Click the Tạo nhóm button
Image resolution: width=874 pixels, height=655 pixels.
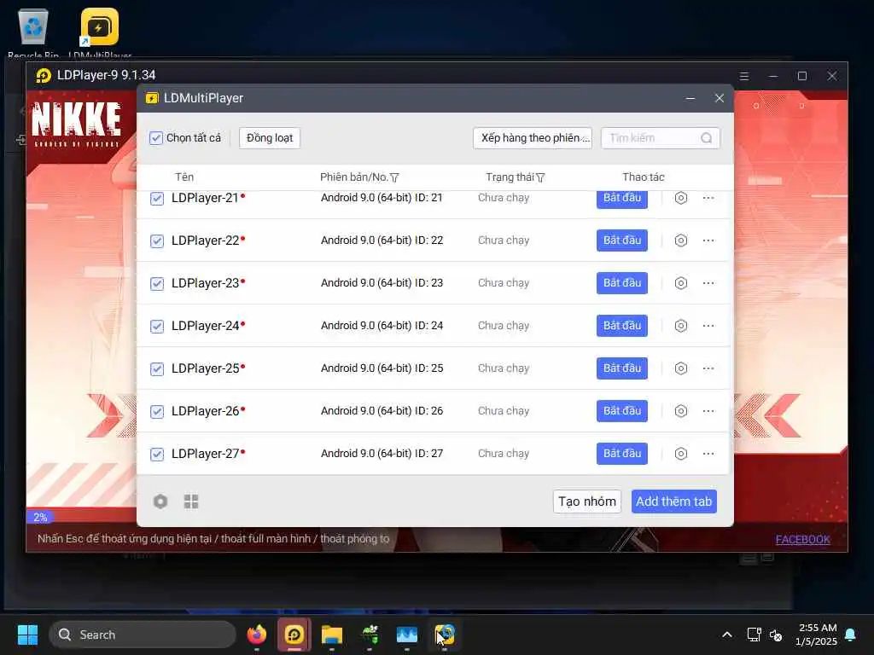tap(587, 501)
